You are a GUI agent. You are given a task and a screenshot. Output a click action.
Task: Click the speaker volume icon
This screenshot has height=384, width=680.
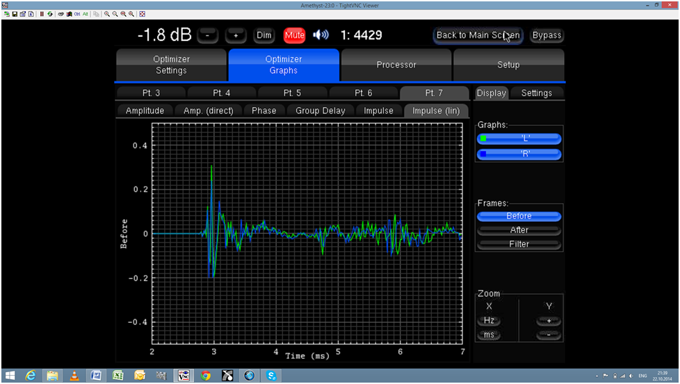[321, 35]
